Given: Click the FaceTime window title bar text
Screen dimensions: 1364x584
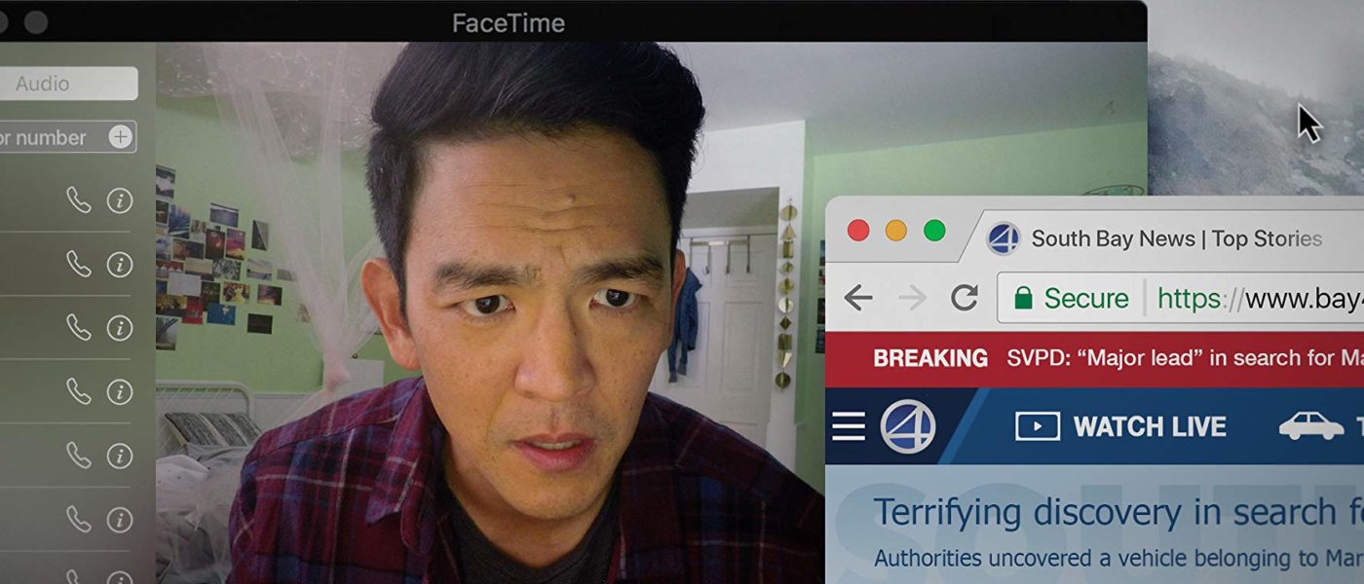Looking at the screenshot, I should pos(509,22).
